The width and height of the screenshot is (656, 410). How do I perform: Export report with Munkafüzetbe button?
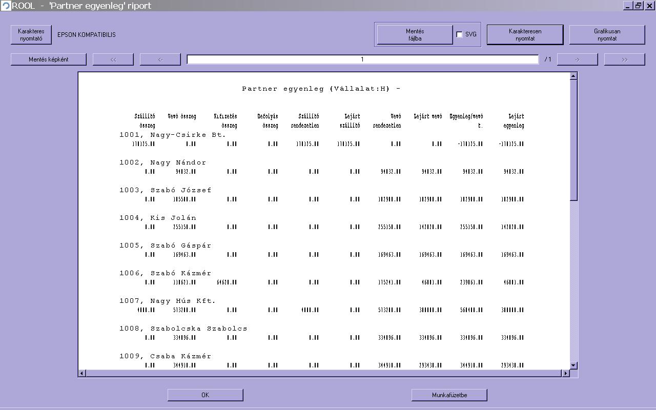tap(449, 395)
